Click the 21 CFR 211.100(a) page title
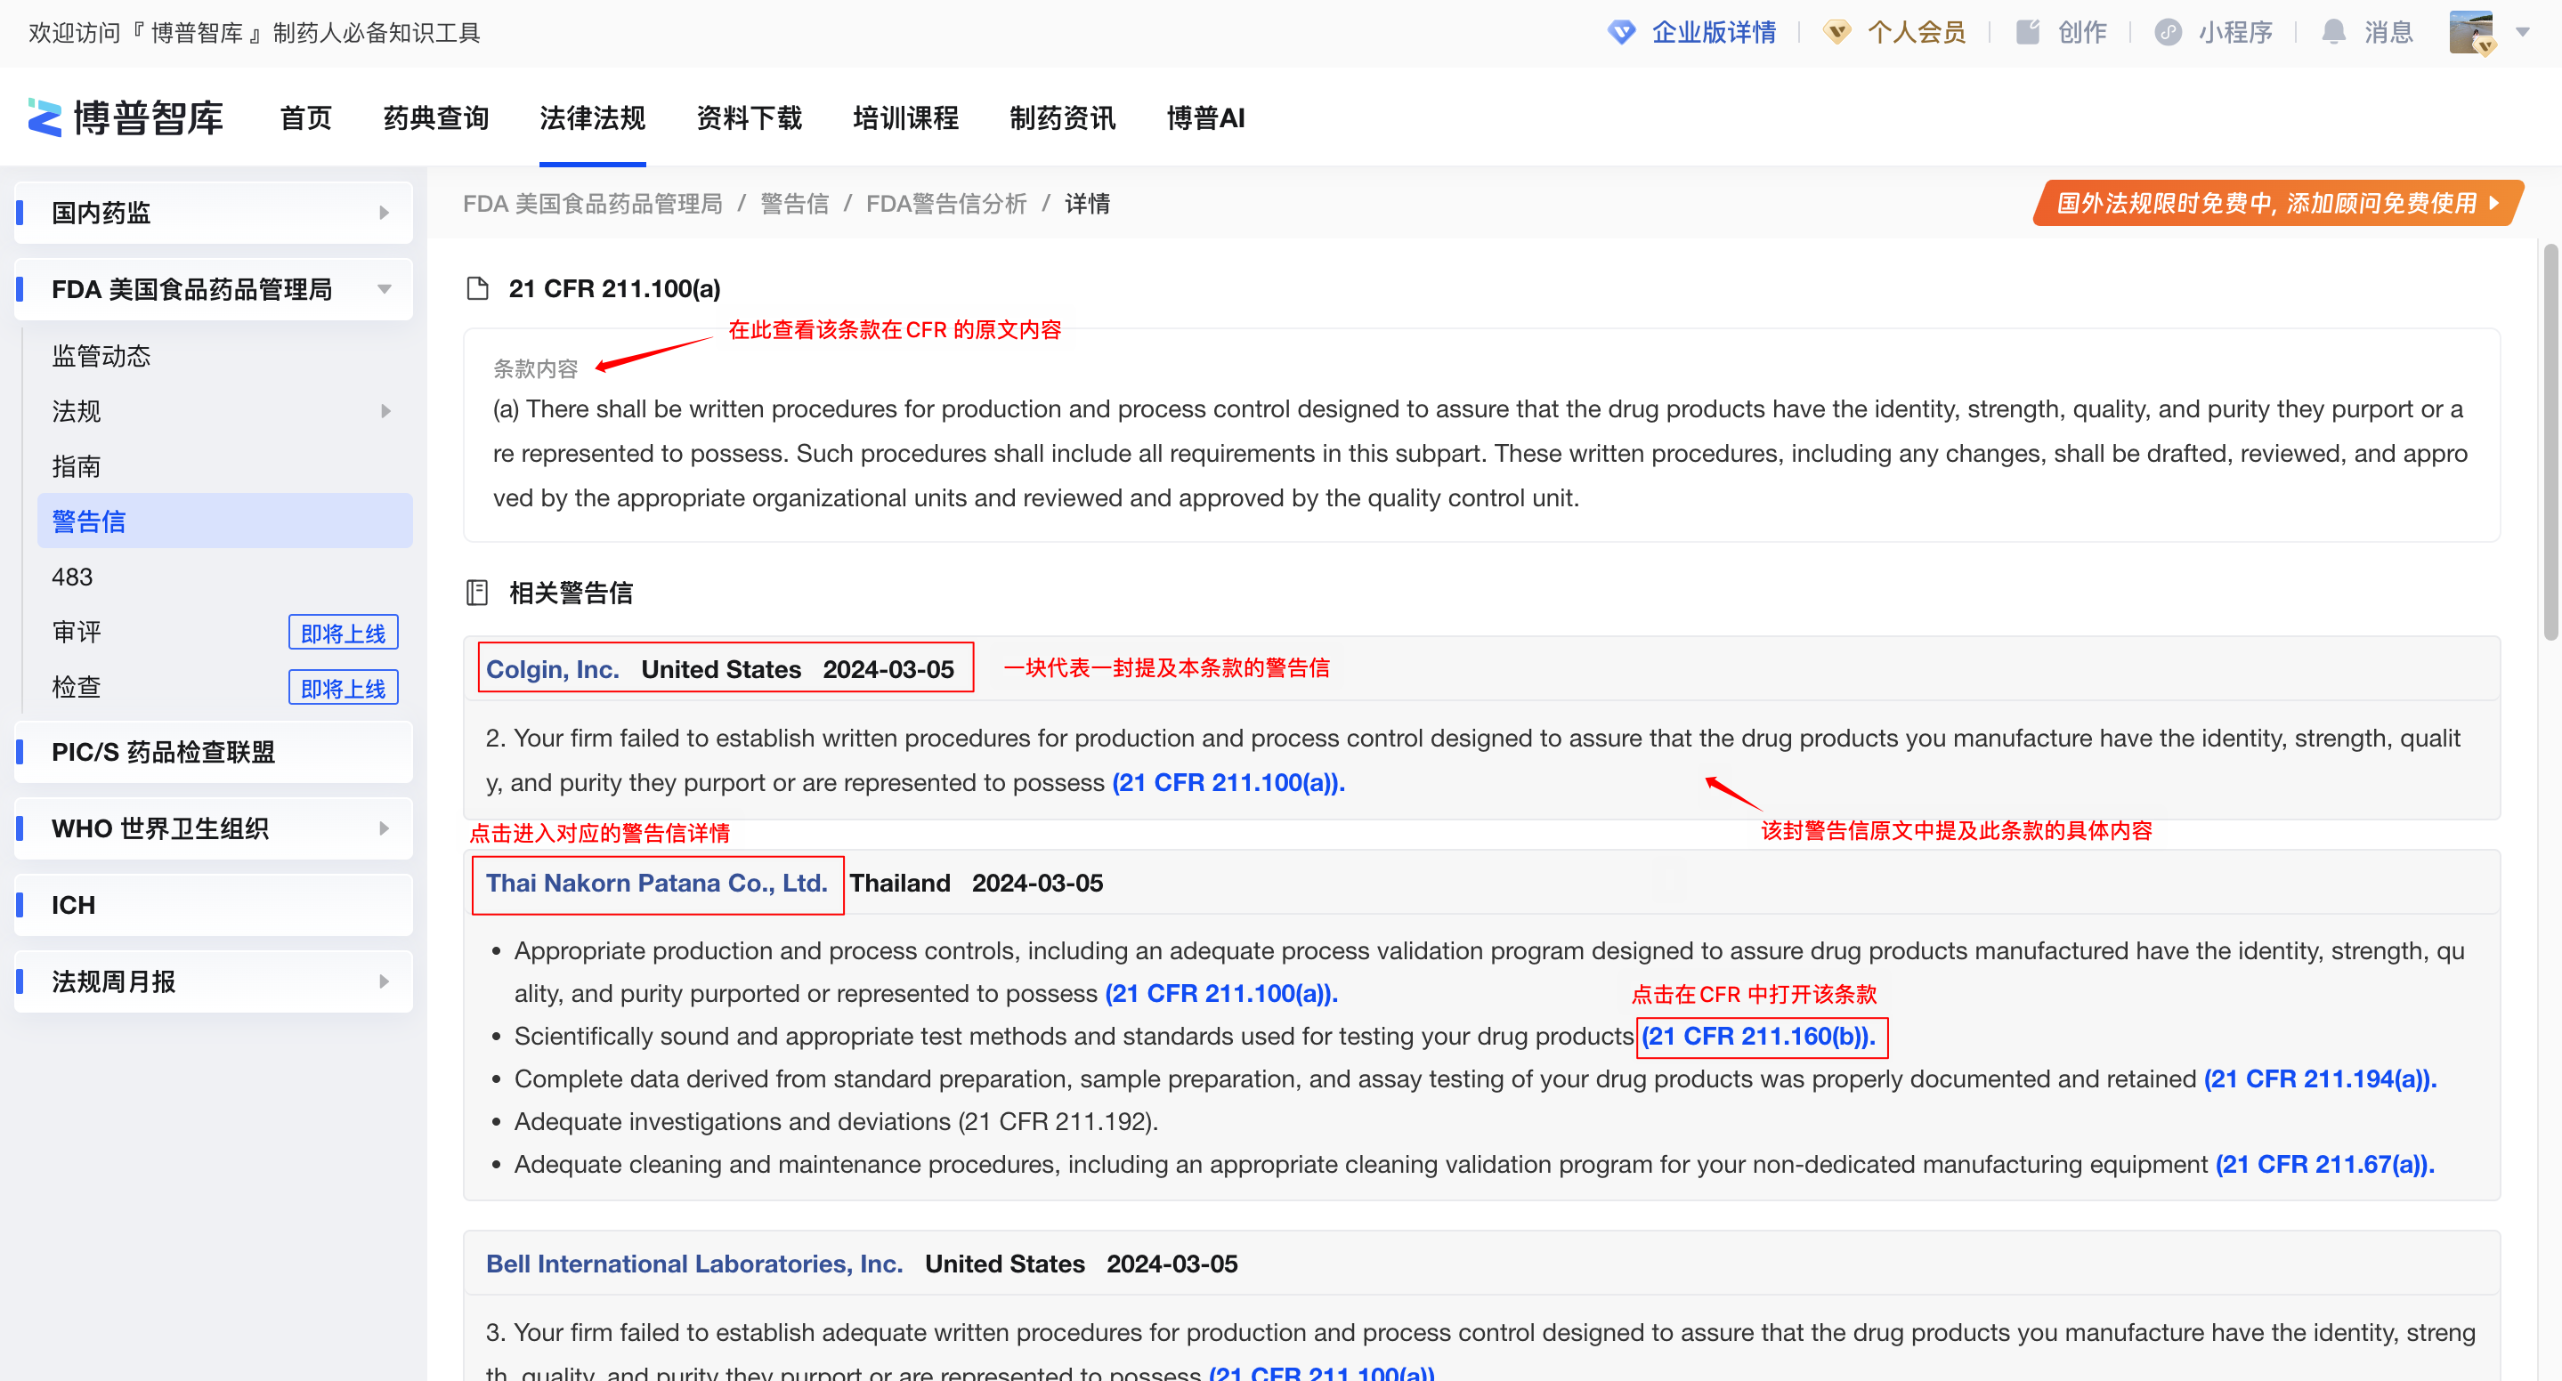2562x1381 pixels. coord(614,288)
